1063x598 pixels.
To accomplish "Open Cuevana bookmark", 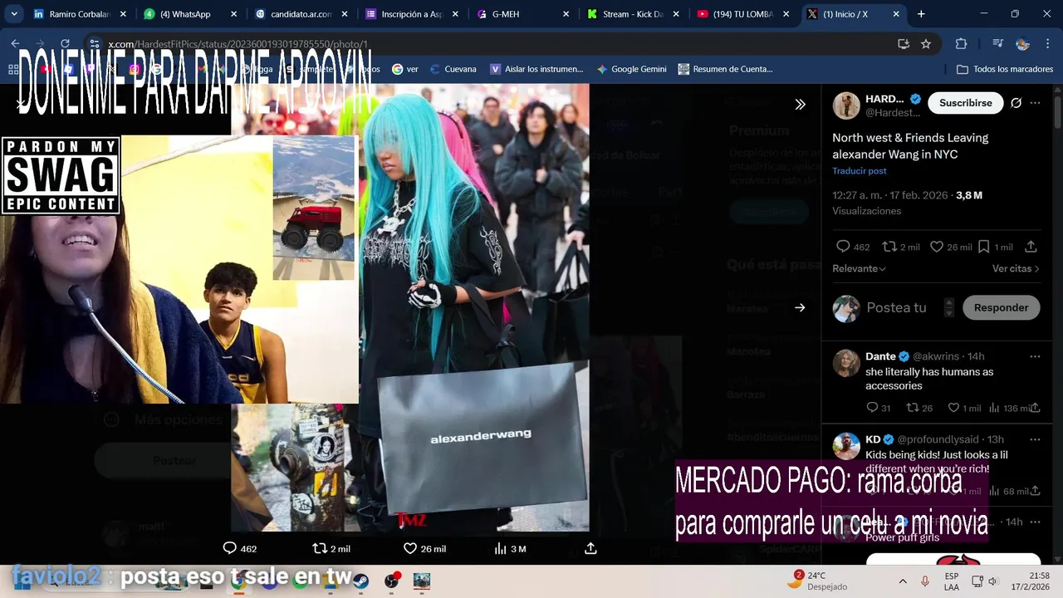I will click(x=453, y=69).
